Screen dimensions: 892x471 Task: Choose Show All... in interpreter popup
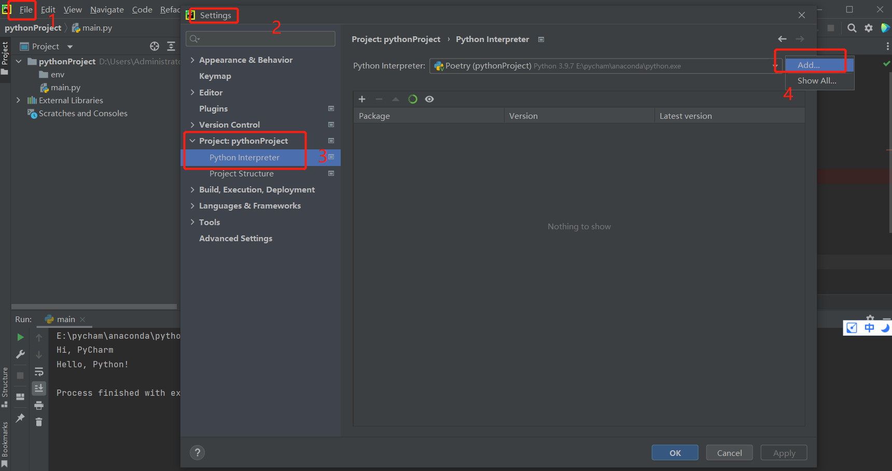tap(819, 81)
